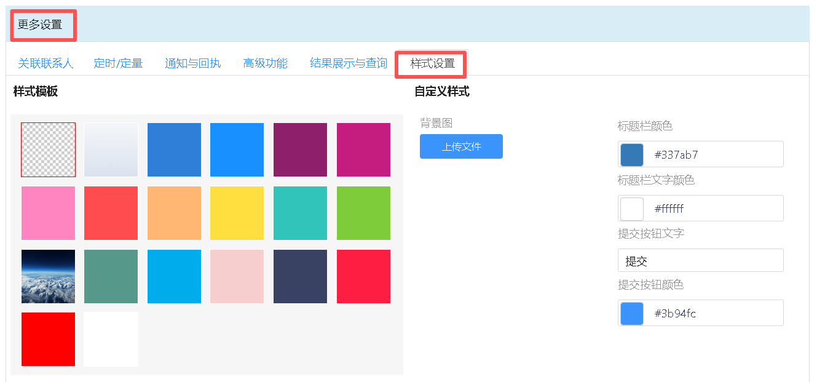Image resolution: width=817 pixels, height=382 pixels.
Task: Choose the lime green style template
Action: click(363, 213)
